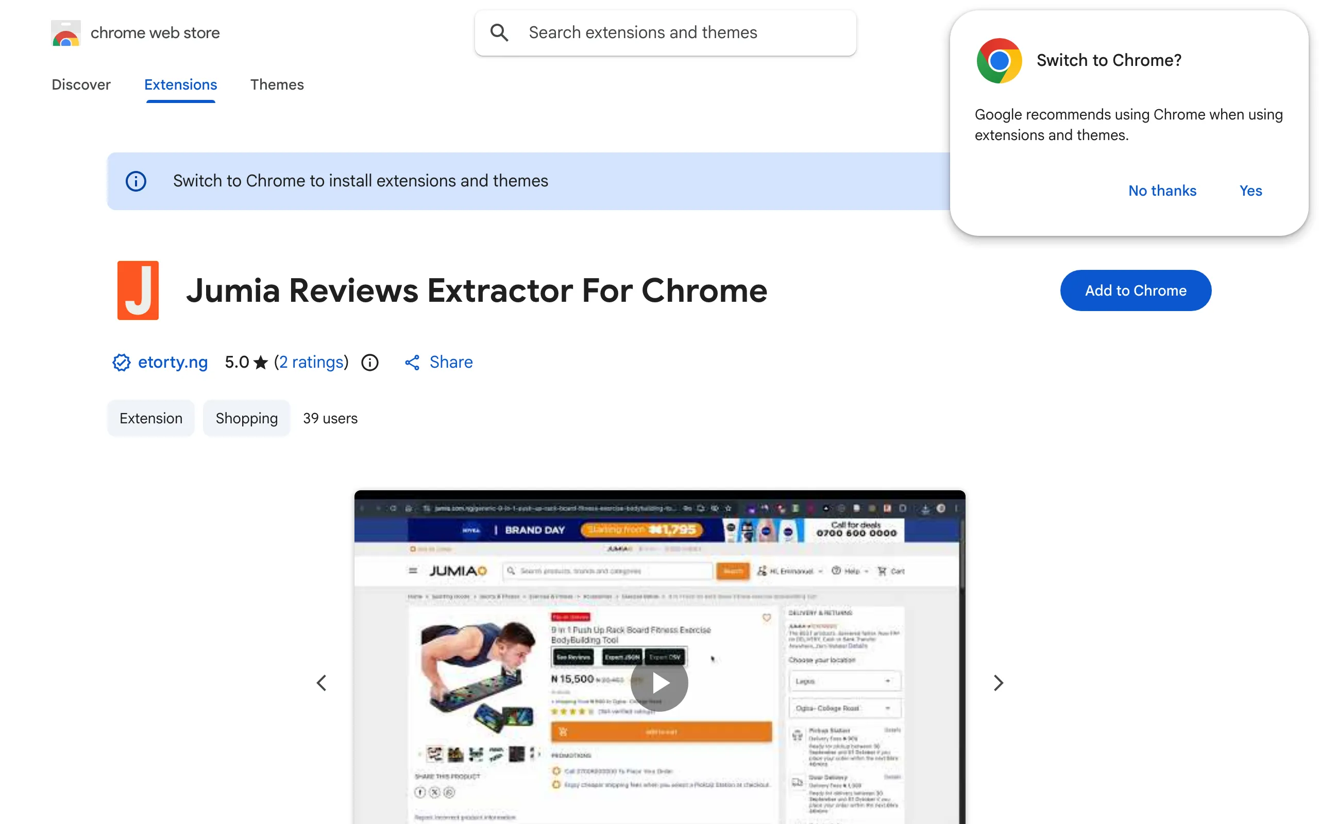
Task: Select the Shopping category chip
Action: [246, 418]
